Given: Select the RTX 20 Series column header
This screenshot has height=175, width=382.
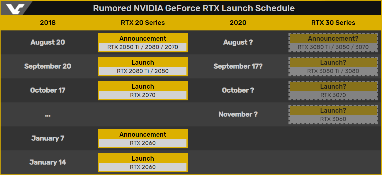Looking at the screenshot, I should [x=143, y=23].
